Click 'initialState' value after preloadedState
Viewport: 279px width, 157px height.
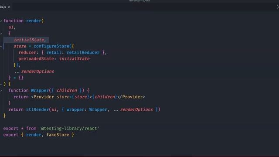(x=75, y=59)
